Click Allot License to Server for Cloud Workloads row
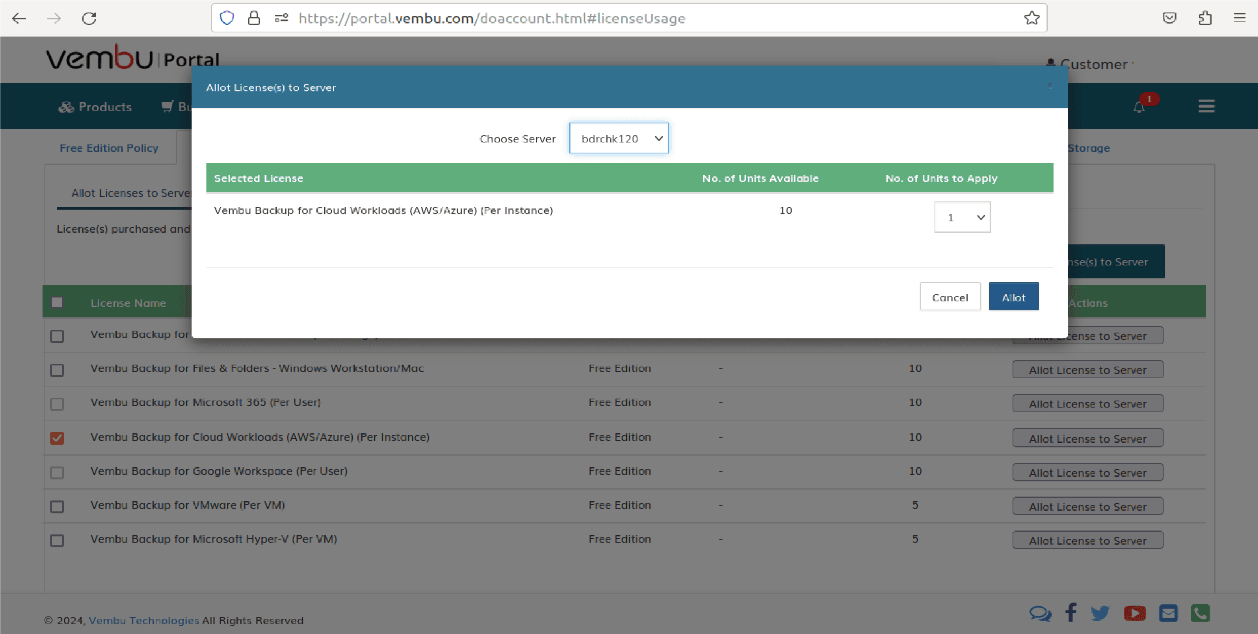This screenshot has height=634, width=1258. pos(1087,438)
